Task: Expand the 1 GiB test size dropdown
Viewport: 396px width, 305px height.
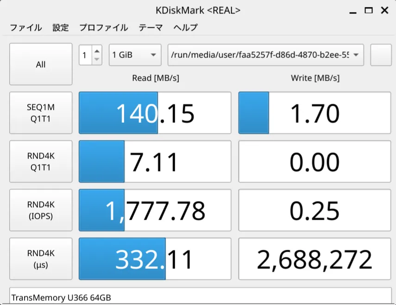Action: click(135, 55)
